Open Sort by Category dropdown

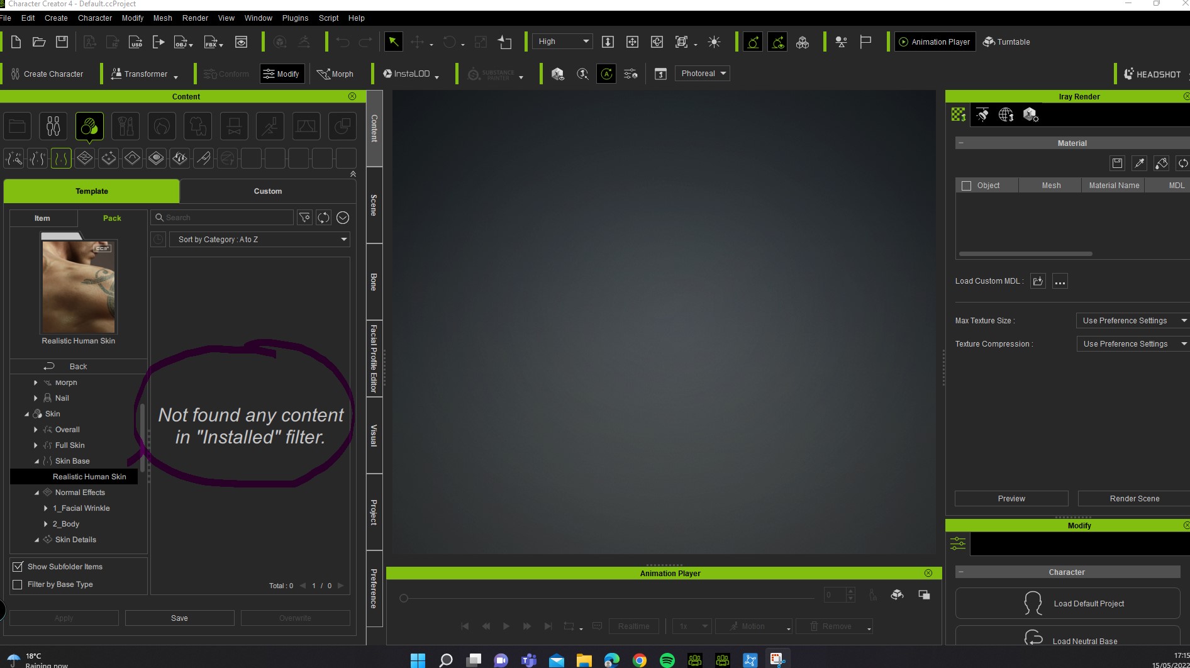tap(259, 240)
